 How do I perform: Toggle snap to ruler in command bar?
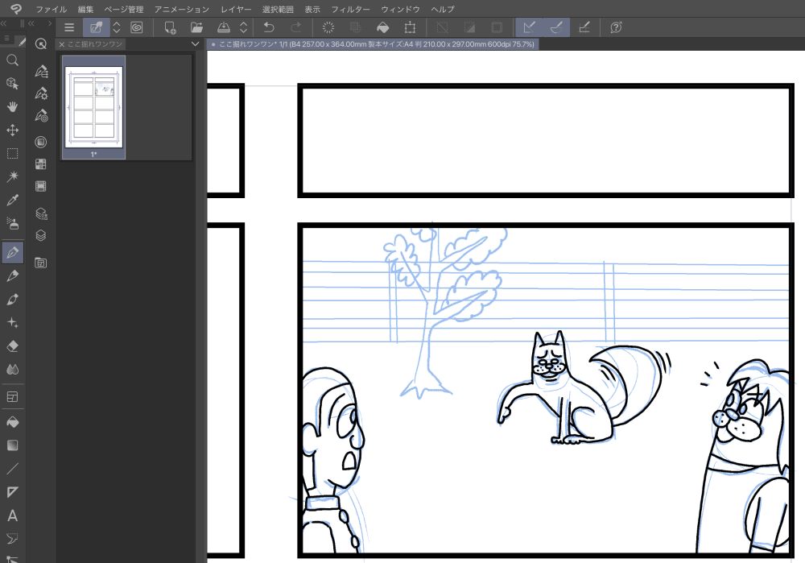[x=528, y=27]
